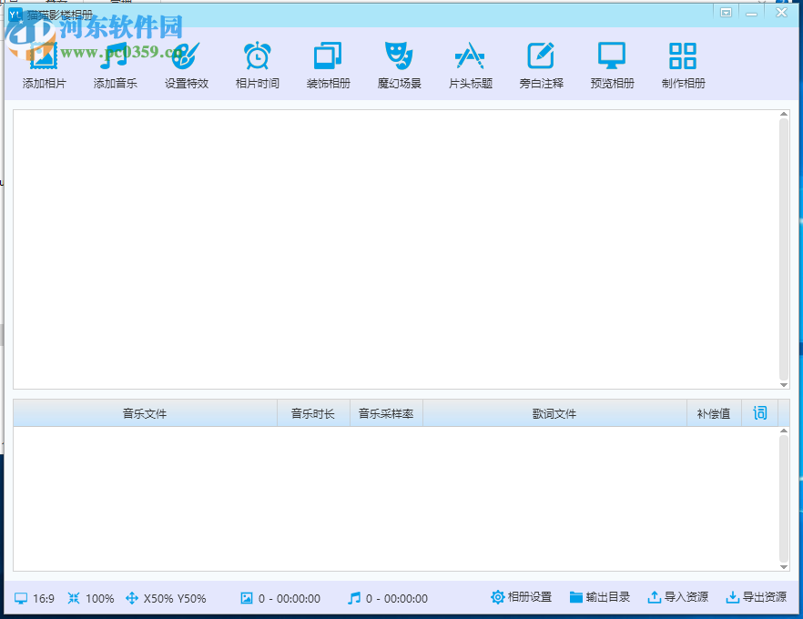803x619 pixels.
Task: Click the YL application icon in title bar
Action: [15, 15]
